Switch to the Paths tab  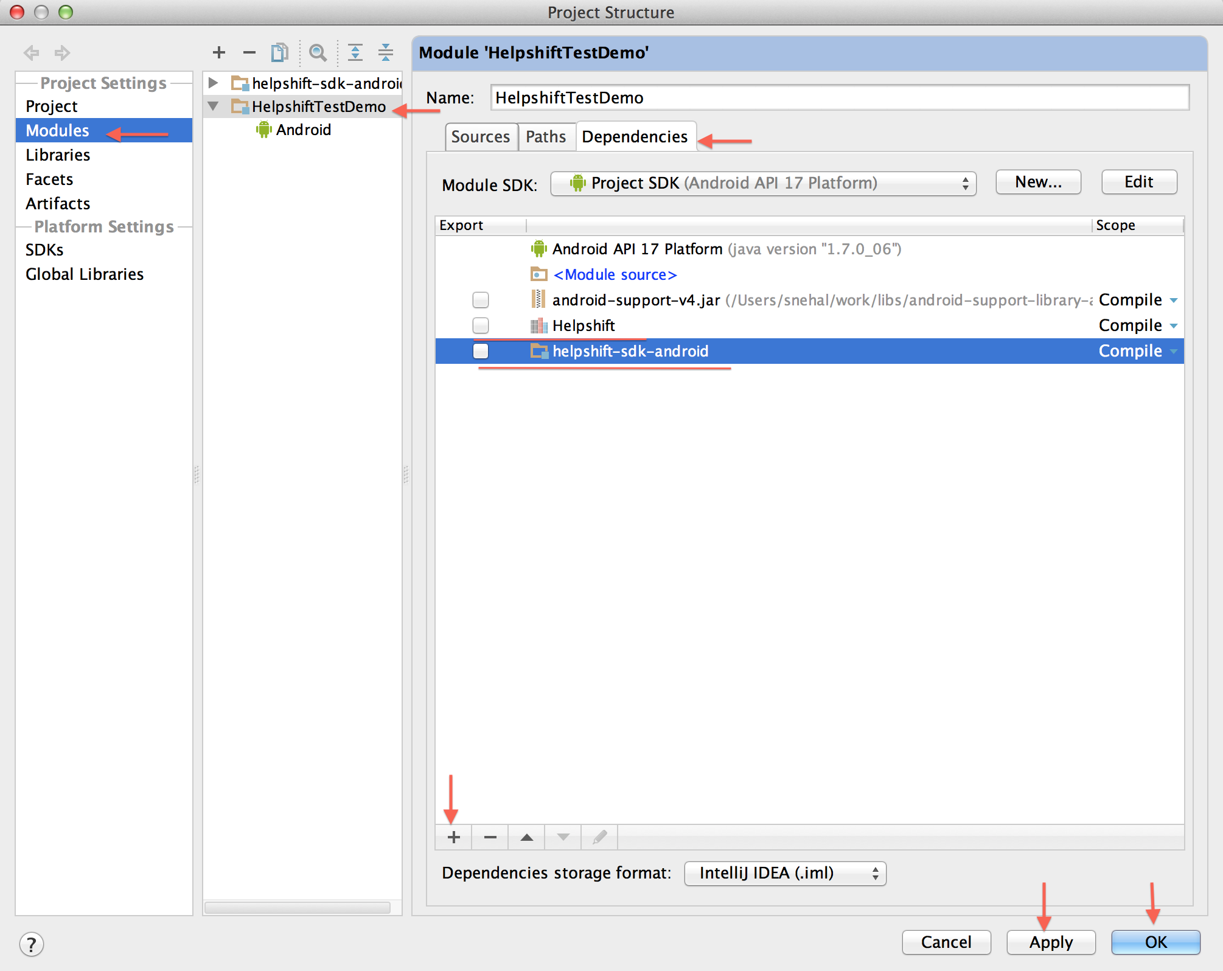click(546, 136)
